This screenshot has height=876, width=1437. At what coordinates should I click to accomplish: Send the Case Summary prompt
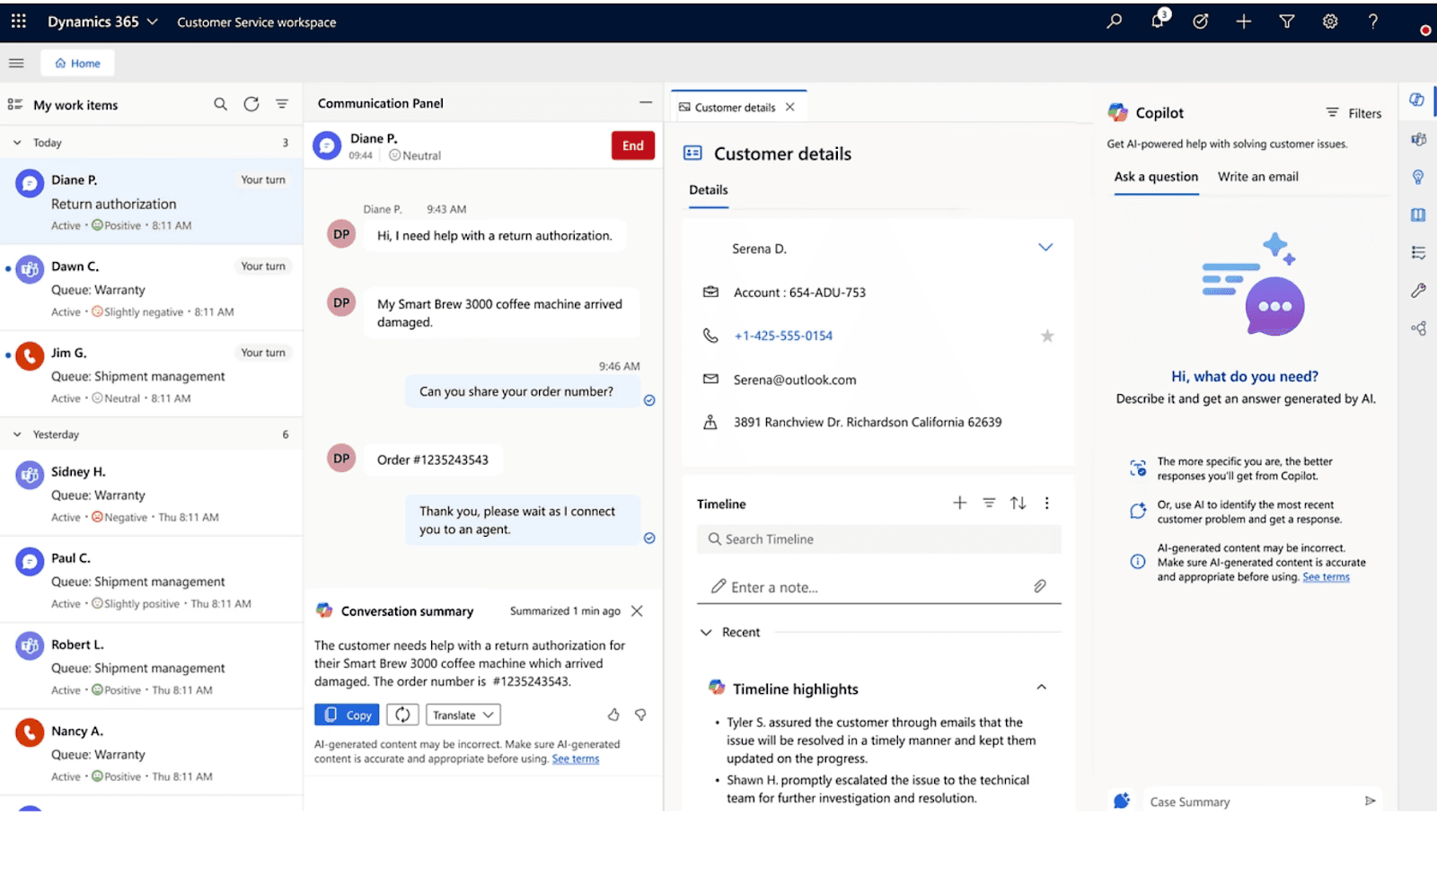1370,801
